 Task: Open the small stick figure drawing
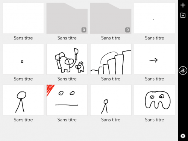coord(111,100)
